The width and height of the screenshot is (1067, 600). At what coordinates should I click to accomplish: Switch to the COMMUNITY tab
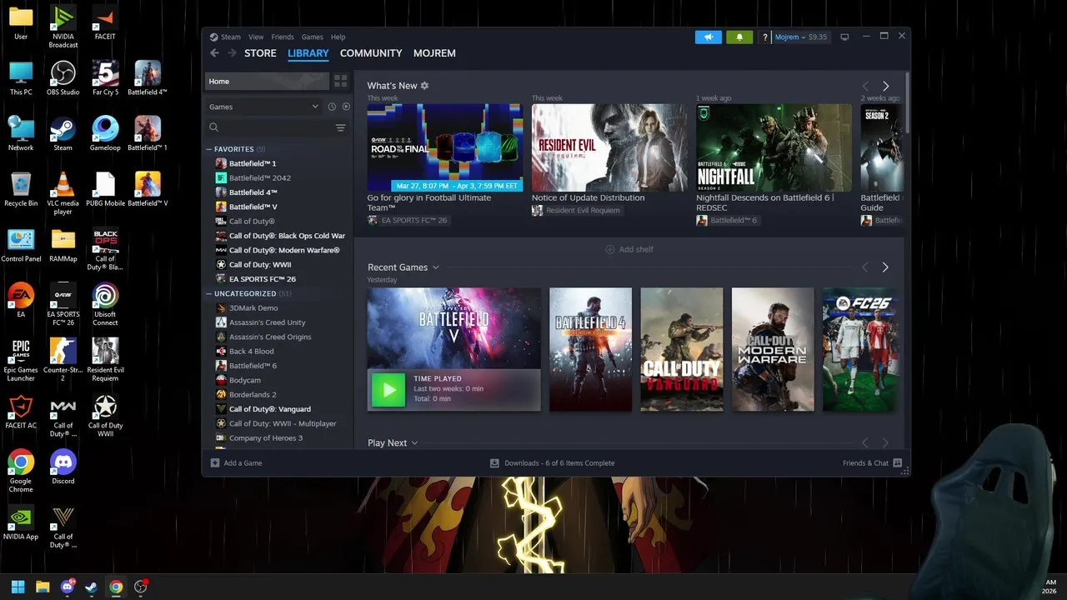click(371, 52)
